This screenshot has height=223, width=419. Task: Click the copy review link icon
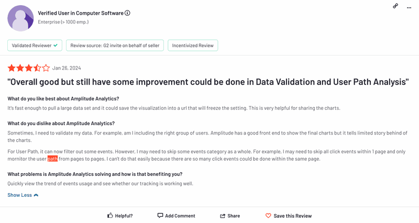click(395, 6)
